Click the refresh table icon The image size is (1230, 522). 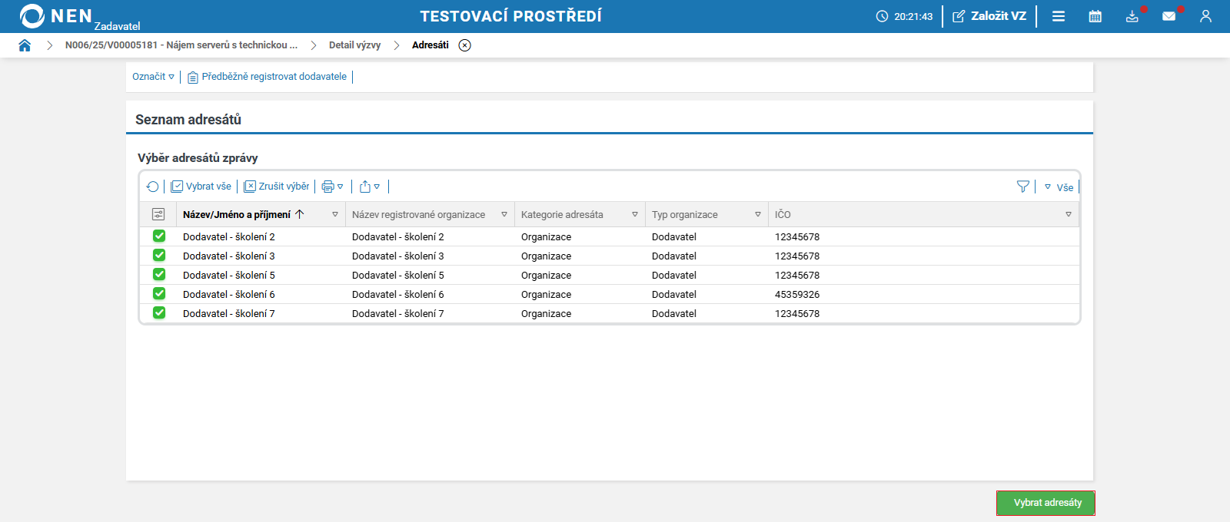tap(152, 187)
